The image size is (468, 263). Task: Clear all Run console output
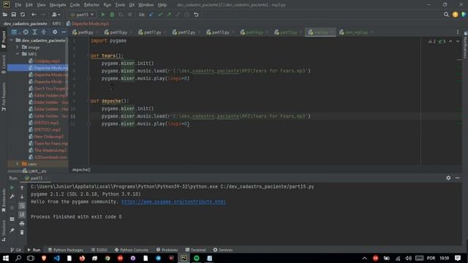tap(22, 232)
